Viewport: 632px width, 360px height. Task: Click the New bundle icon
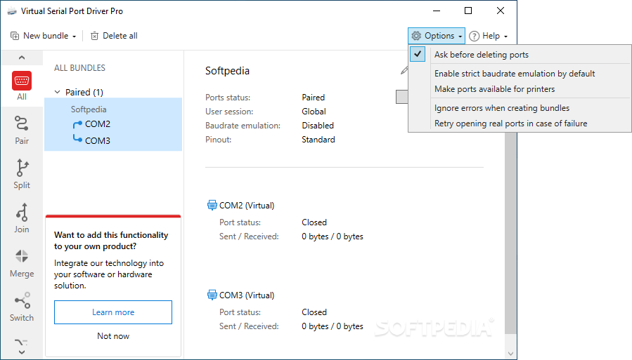coord(15,36)
